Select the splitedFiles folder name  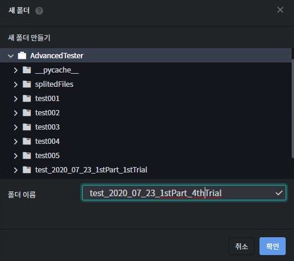(x=54, y=84)
